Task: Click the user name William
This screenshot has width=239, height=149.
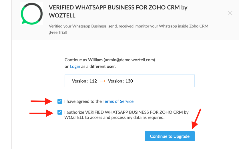Action: point(95,60)
